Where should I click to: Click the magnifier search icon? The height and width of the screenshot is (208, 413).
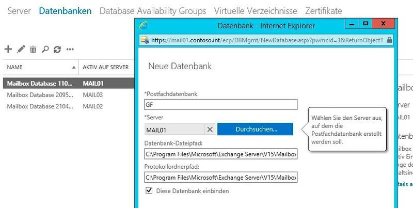pos(45,49)
